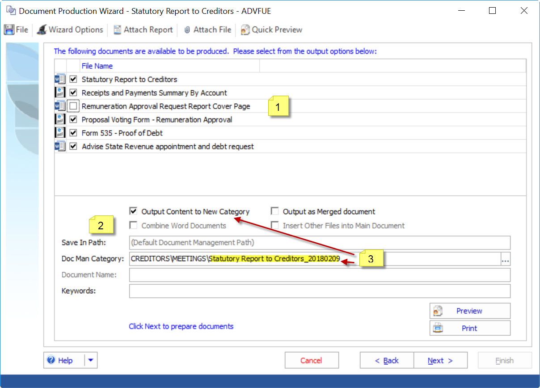Click inside the Keywords input field

click(320, 291)
